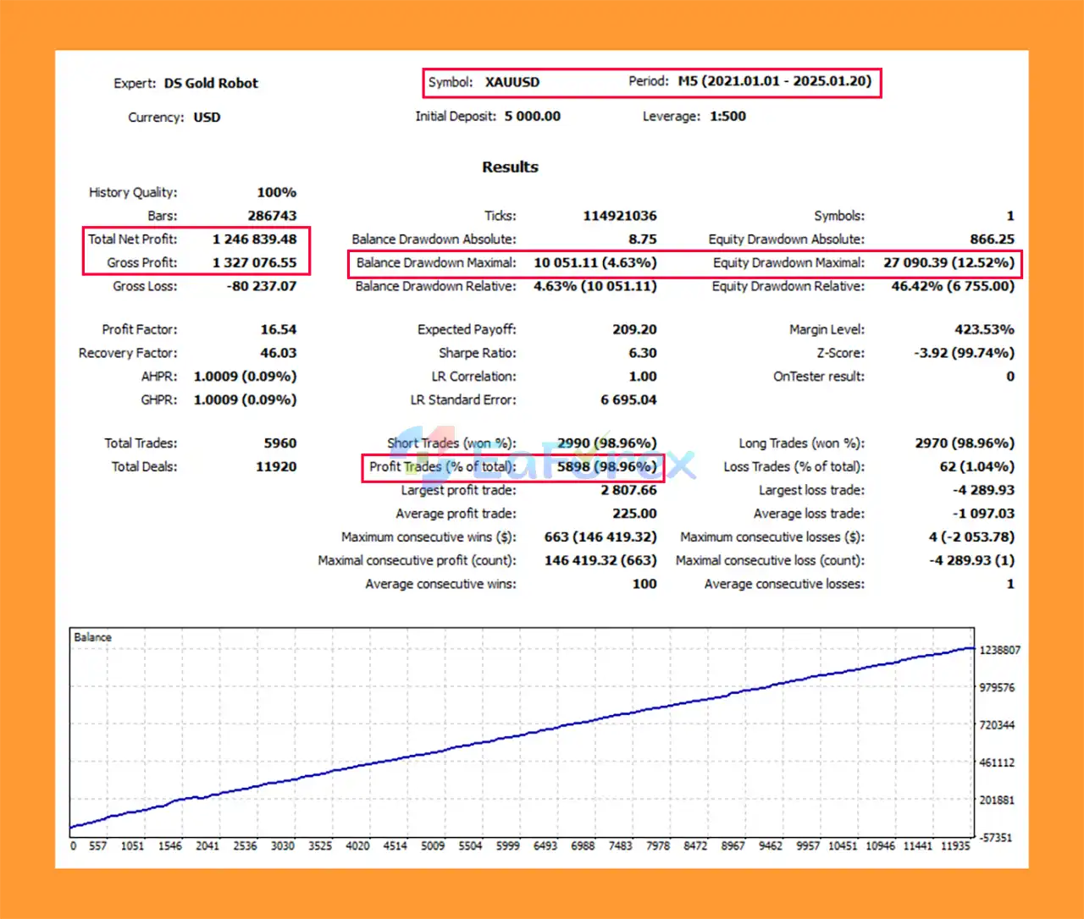Click the Largest loss trade value
The height and width of the screenshot is (919, 1084).
click(983, 491)
